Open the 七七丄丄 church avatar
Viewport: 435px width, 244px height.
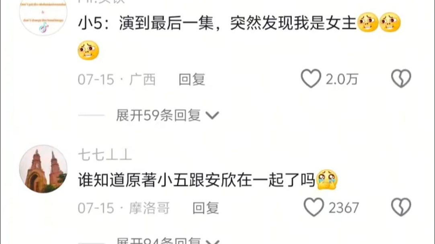pyautogui.click(x=43, y=169)
